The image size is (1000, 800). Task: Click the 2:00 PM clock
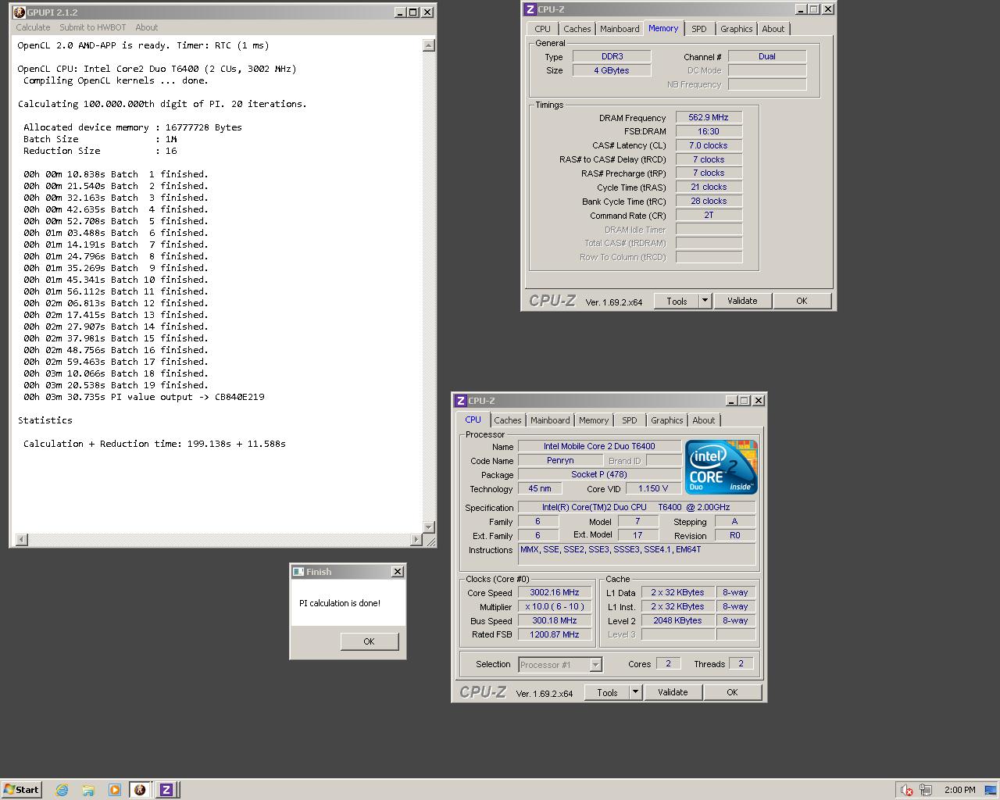[x=959, y=790]
